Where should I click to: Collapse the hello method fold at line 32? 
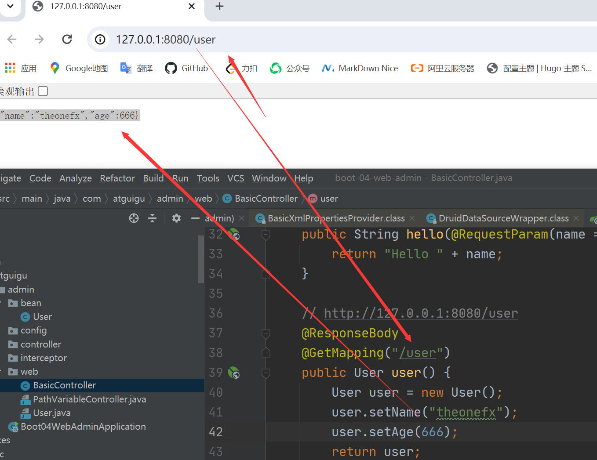click(266, 235)
